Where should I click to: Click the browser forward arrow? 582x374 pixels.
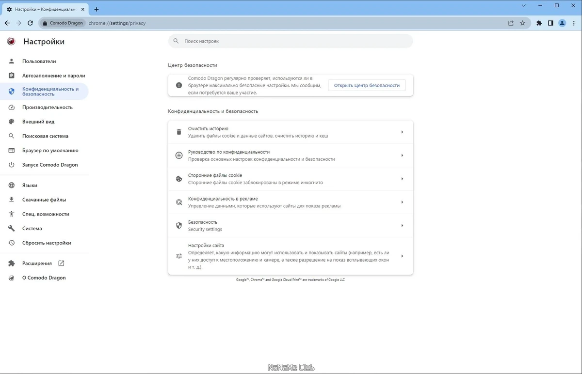click(x=19, y=23)
